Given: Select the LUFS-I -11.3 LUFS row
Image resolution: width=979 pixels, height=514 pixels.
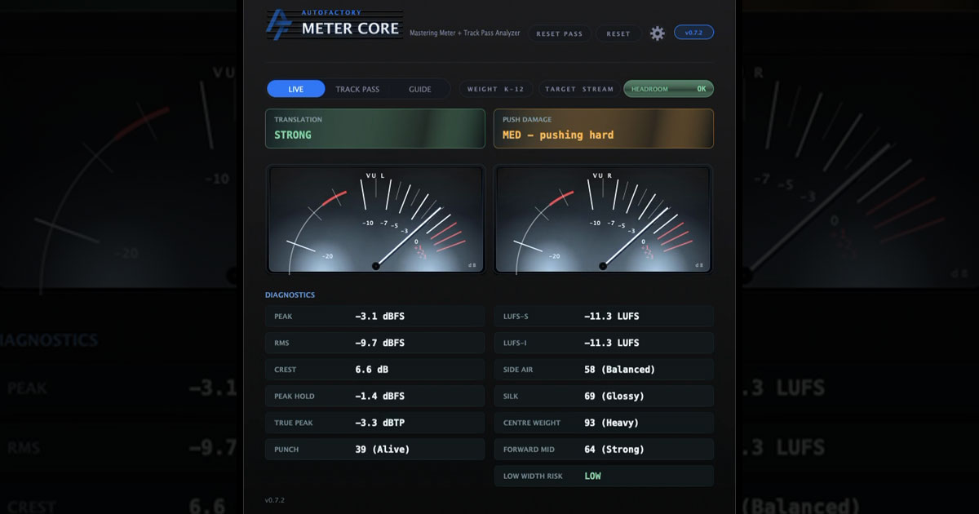Looking at the screenshot, I should click(x=604, y=343).
